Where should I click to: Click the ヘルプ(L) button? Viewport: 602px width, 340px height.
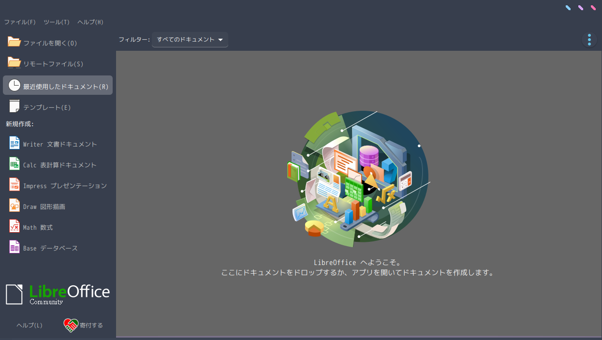[29, 325]
